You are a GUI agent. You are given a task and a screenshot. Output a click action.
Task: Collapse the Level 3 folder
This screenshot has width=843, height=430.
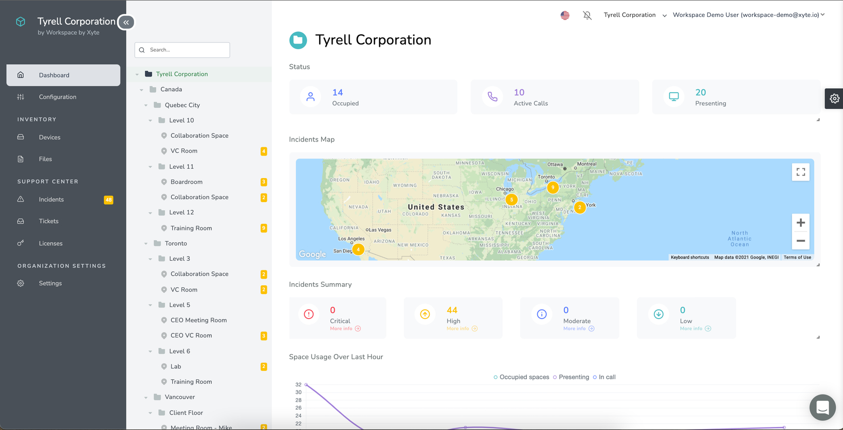pyautogui.click(x=150, y=259)
